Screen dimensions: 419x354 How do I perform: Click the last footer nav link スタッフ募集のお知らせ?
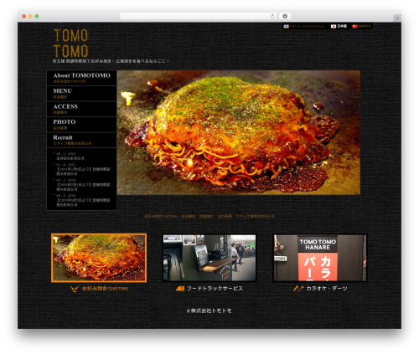(x=256, y=216)
